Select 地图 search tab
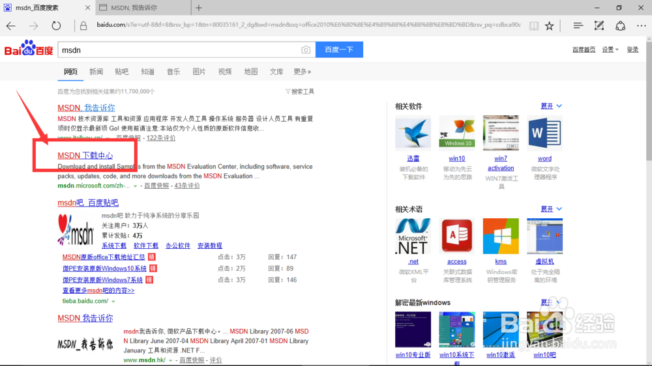The image size is (652, 366). pos(251,72)
